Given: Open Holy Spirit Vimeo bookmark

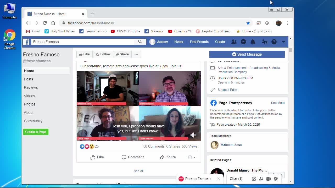Looking at the screenshot, I should tap(60, 31).
